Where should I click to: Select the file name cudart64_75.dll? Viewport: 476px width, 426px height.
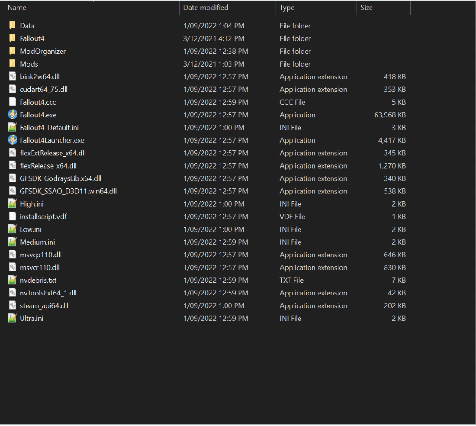click(x=43, y=90)
